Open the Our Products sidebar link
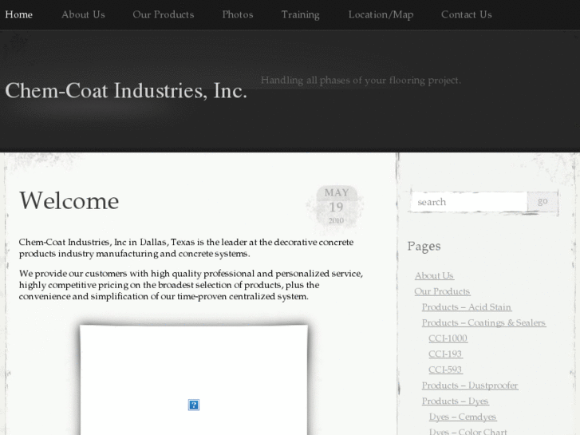The height and width of the screenshot is (435, 580). [443, 291]
